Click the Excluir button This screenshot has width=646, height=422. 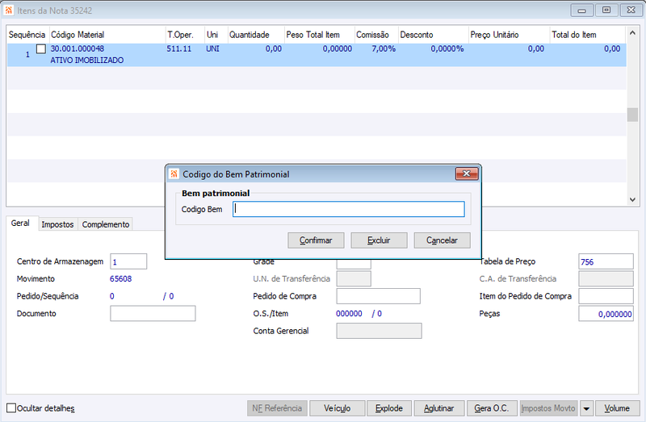pos(379,240)
